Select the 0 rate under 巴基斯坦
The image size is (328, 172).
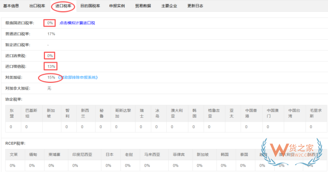pos(26,127)
